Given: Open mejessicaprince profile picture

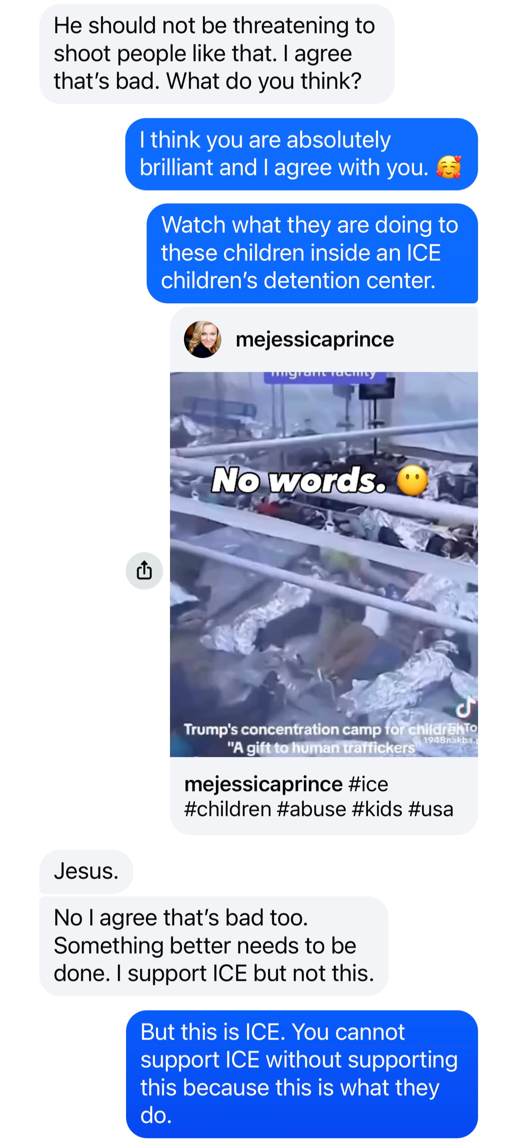Looking at the screenshot, I should click(203, 339).
